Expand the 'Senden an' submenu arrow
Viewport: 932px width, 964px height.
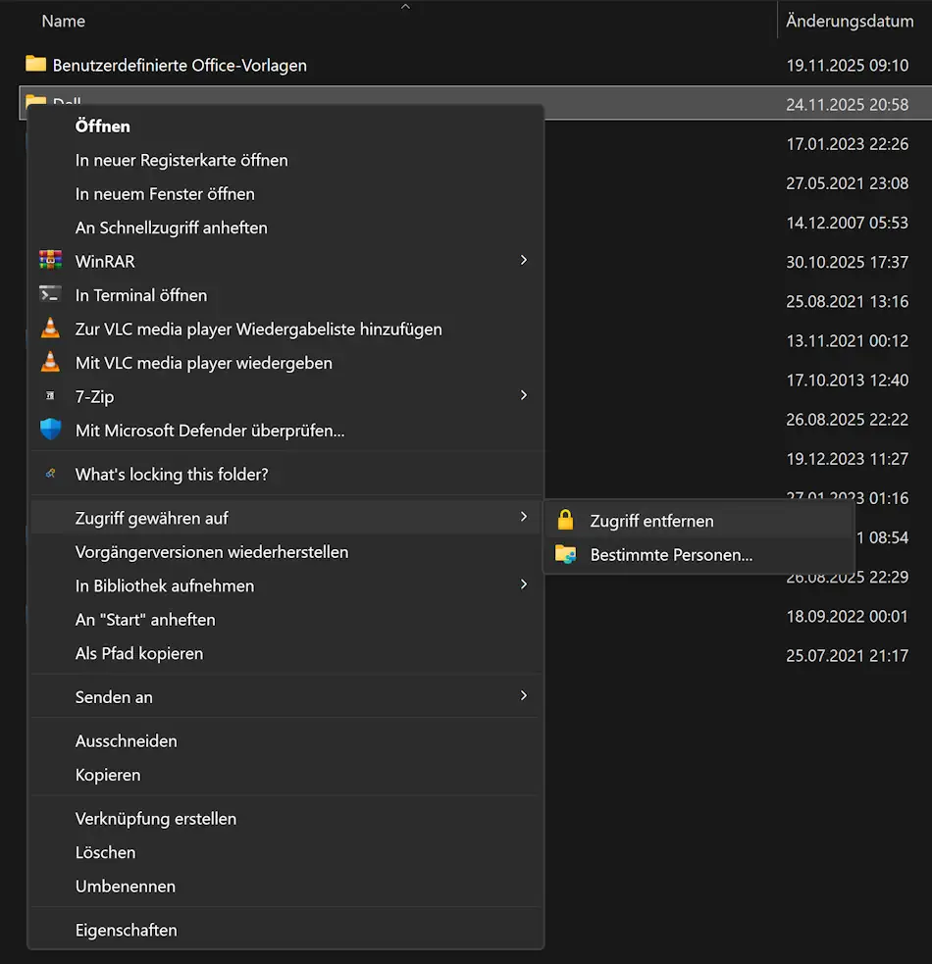[523, 696]
